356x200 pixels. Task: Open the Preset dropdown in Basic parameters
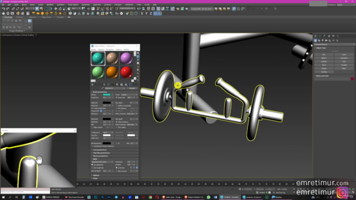tap(129, 95)
